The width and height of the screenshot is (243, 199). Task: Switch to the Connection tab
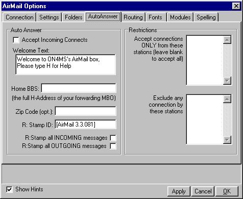(x=19, y=17)
